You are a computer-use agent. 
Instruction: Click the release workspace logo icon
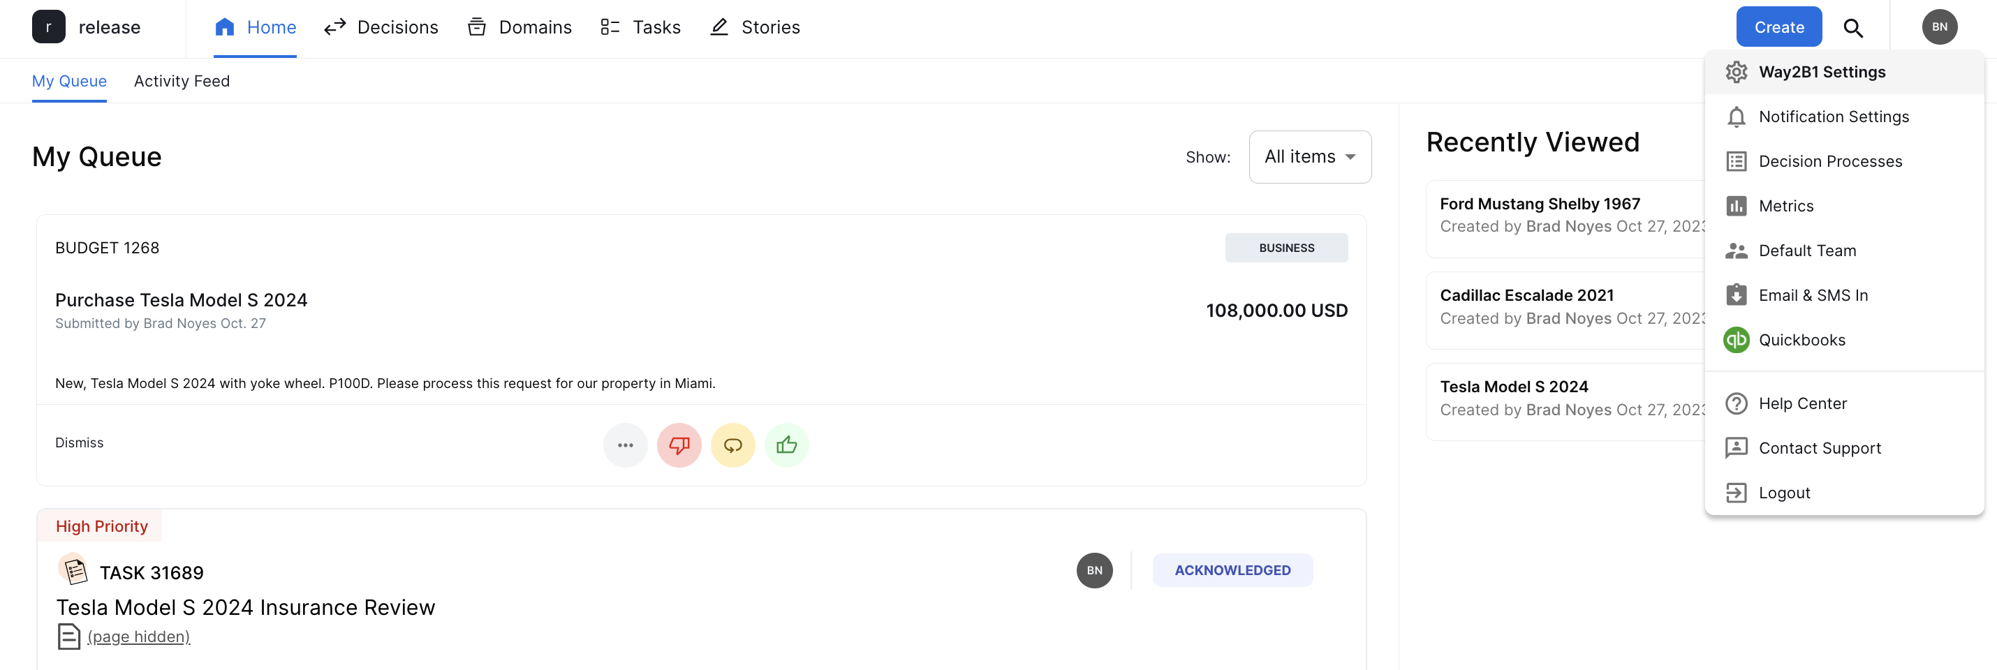[x=48, y=27]
